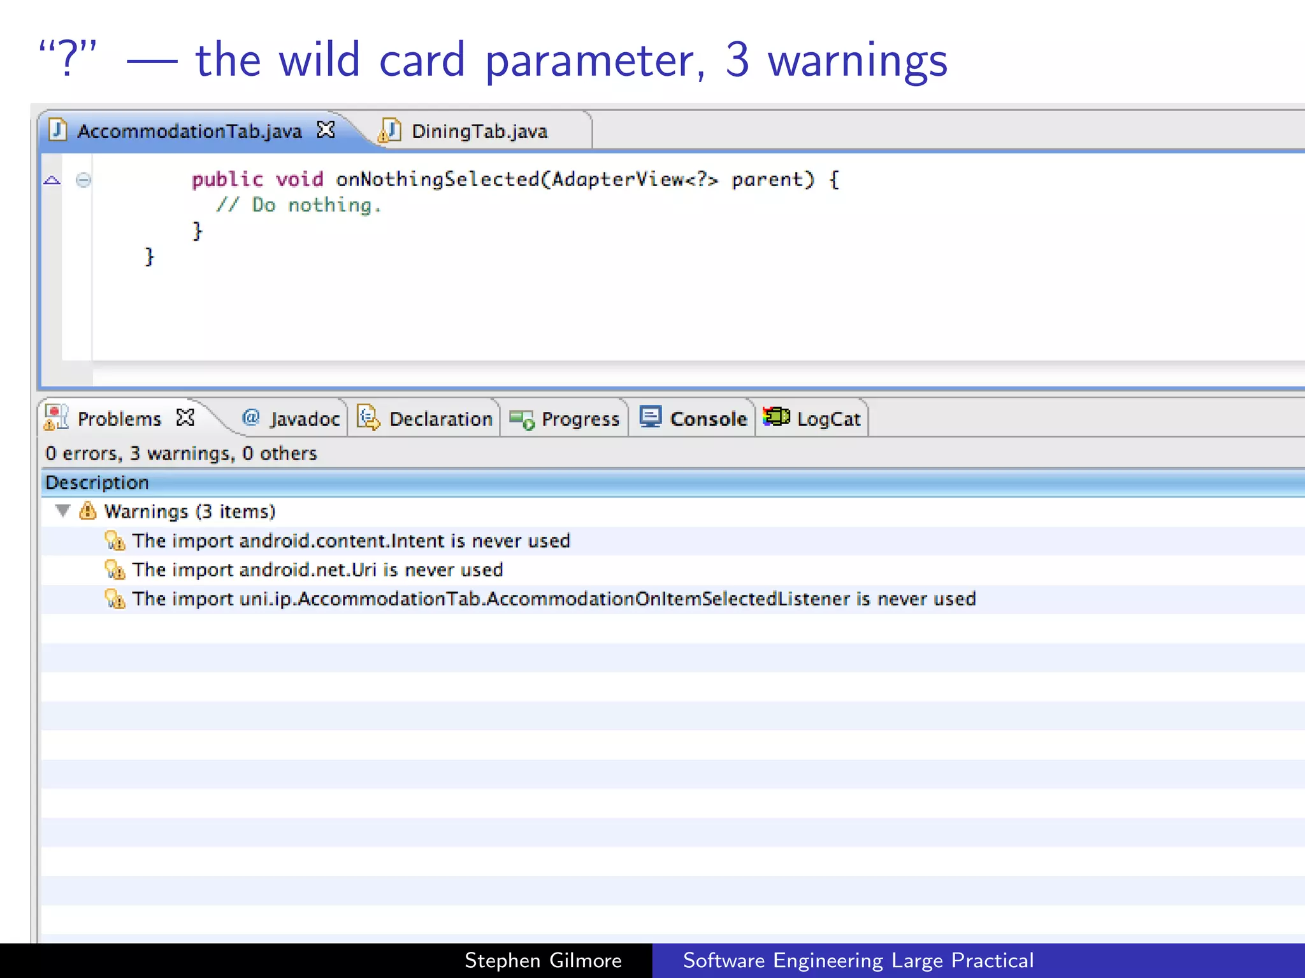This screenshot has height=978, width=1305.
Task: Select the android.content.Intent never used warning
Action: coord(673,541)
